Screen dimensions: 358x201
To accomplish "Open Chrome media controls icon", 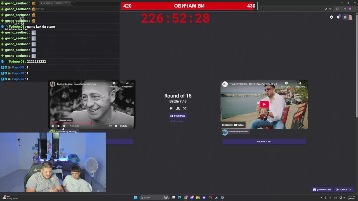I will (x=345, y=9).
